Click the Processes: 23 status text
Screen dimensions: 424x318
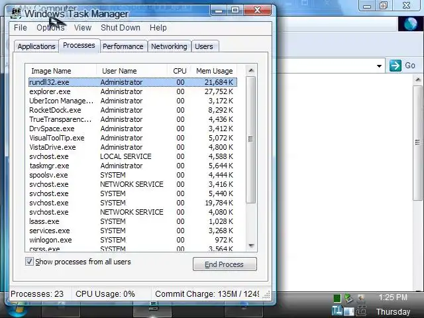pos(37,294)
